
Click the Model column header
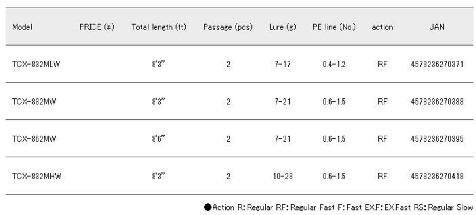(22, 27)
